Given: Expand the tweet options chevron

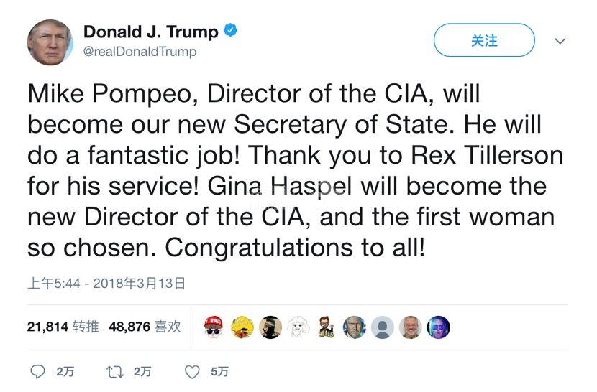Looking at the screenshot, I should tap(560, 41).
